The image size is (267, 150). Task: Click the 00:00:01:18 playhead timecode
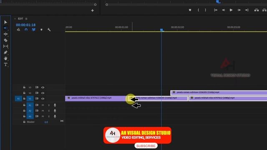[x=26, y=25]
